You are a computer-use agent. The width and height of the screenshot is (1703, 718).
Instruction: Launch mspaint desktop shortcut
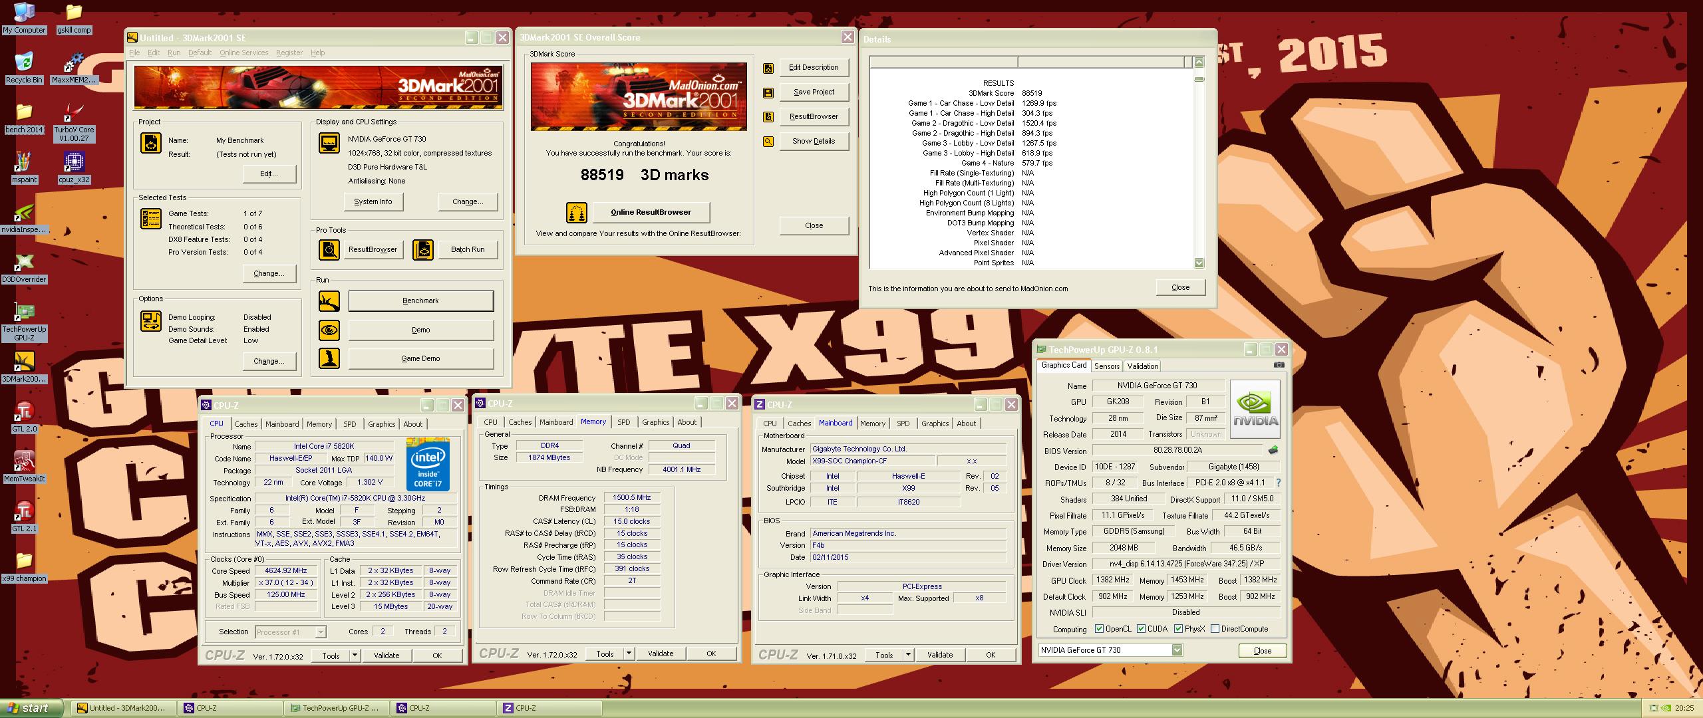pos(24,168)
